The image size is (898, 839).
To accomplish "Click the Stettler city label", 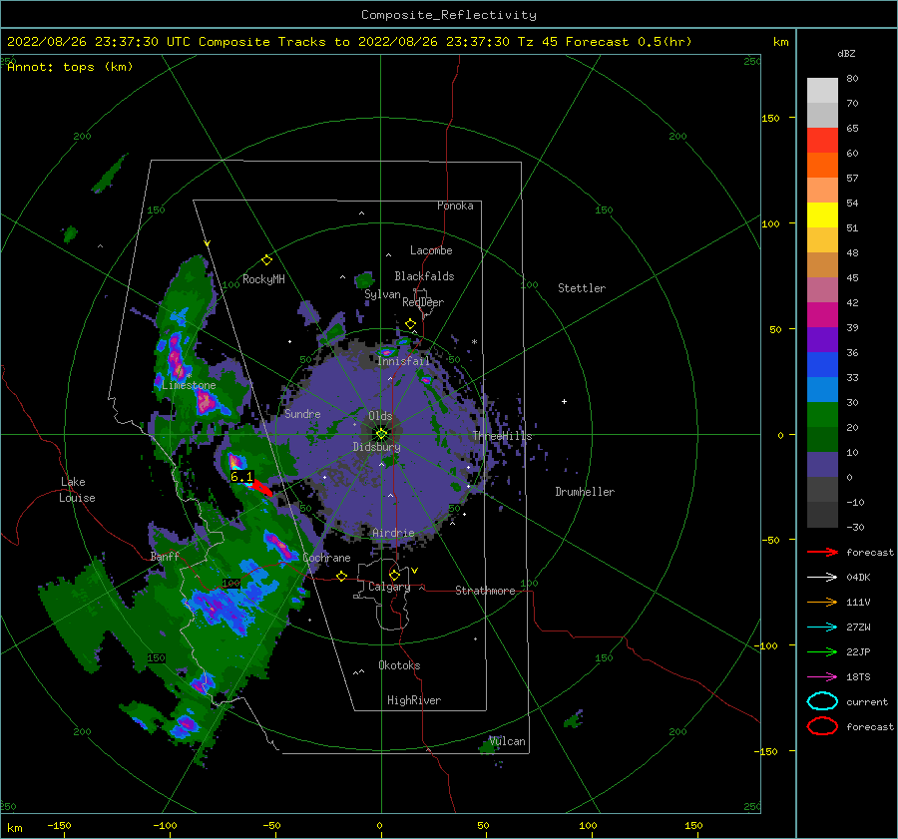I will [x=582, y=288].
